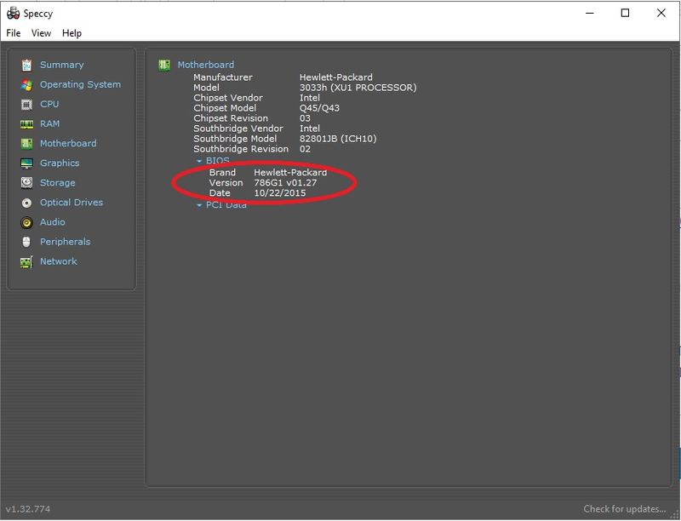Select the BIOS Version row label
681x521 pixels.
(226, 183)
